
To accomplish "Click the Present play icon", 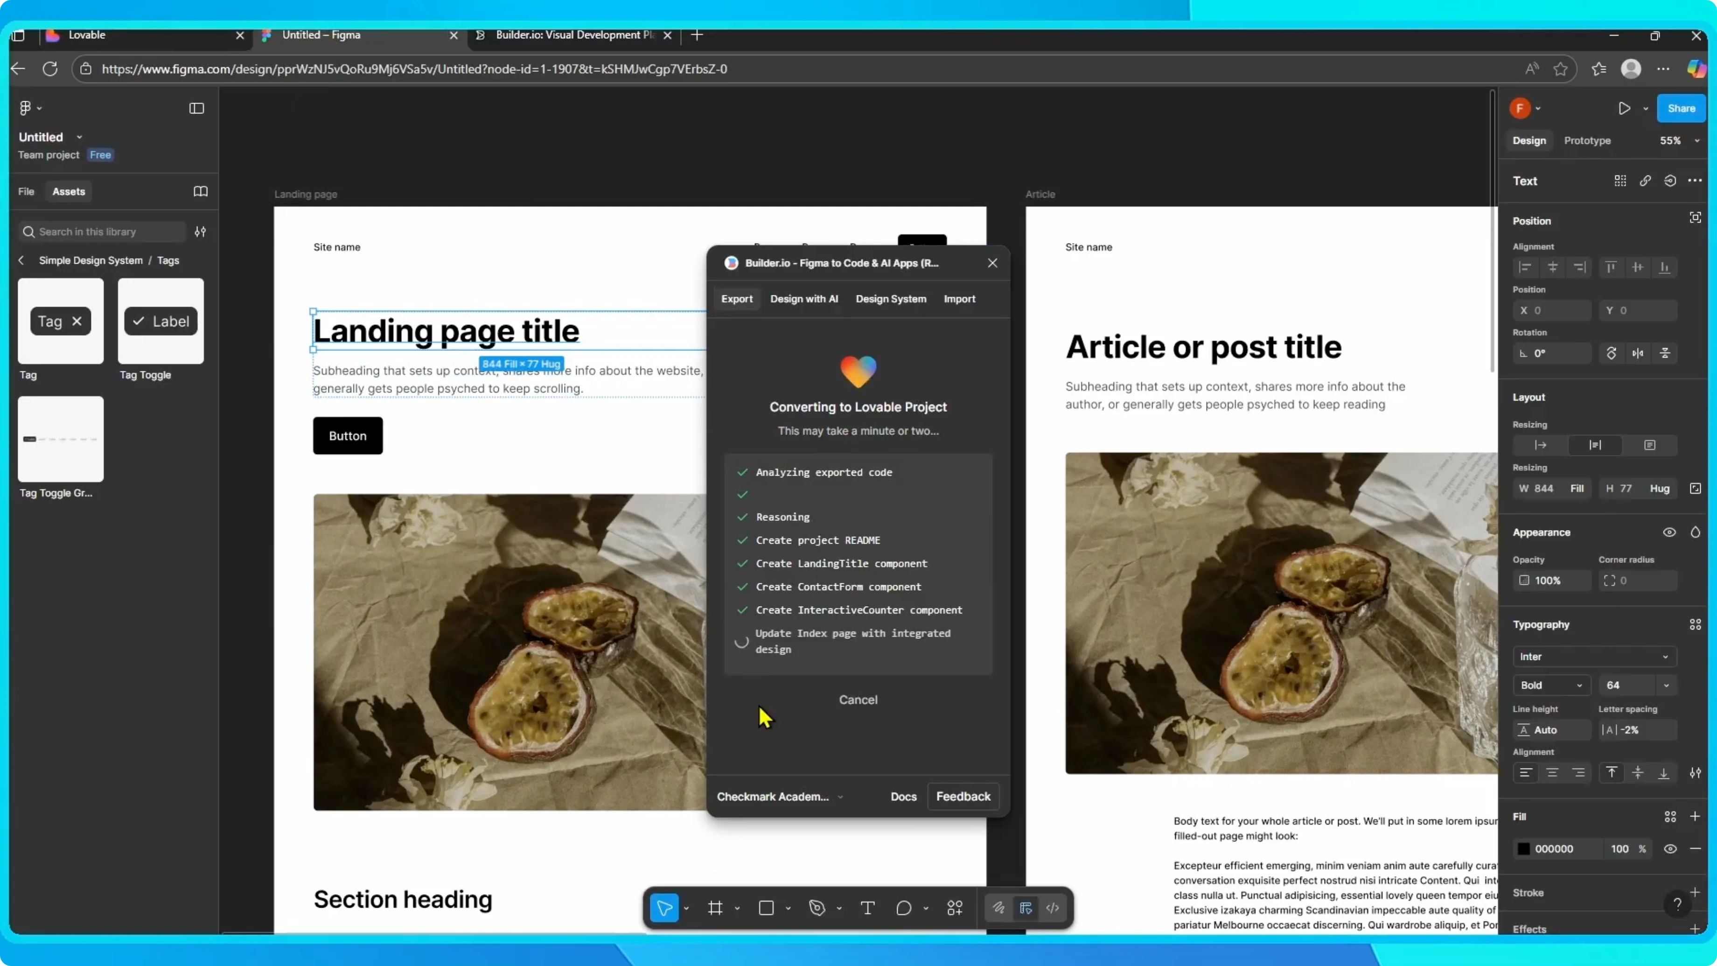I will (x=1624, y=108).
